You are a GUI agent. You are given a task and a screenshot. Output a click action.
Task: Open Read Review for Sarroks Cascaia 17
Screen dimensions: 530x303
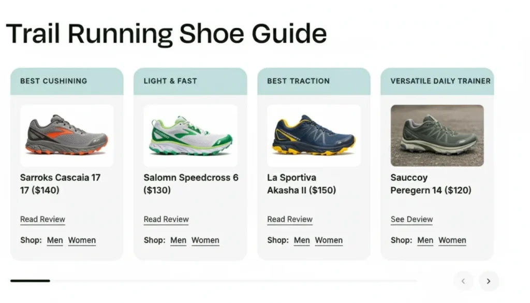pos(42,219)
